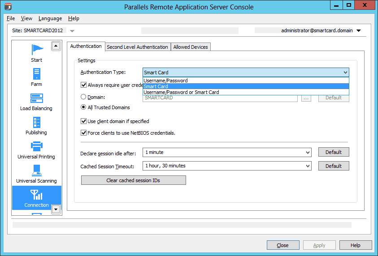The height and width of the screenshot is (256, 378).
Task: Click the Site: SMARTCARD2012 label
Action: (x=37, y=30)
